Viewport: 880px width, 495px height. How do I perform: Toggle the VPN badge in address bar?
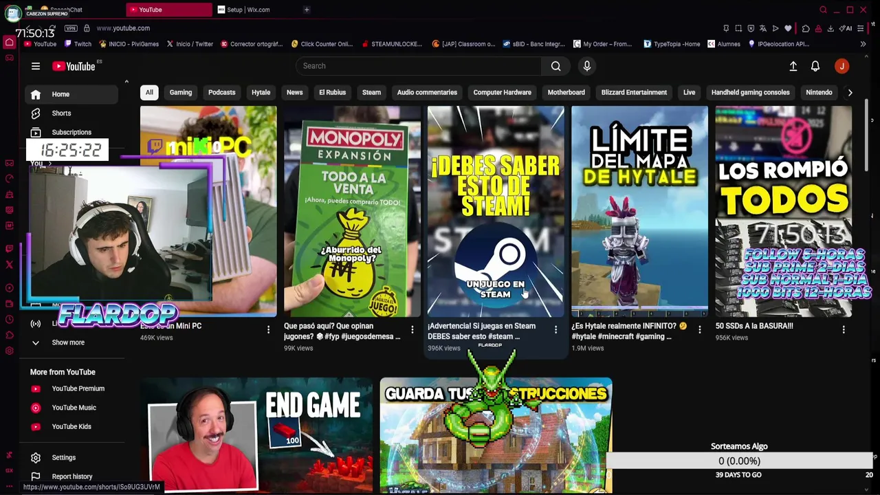[71, 28]
